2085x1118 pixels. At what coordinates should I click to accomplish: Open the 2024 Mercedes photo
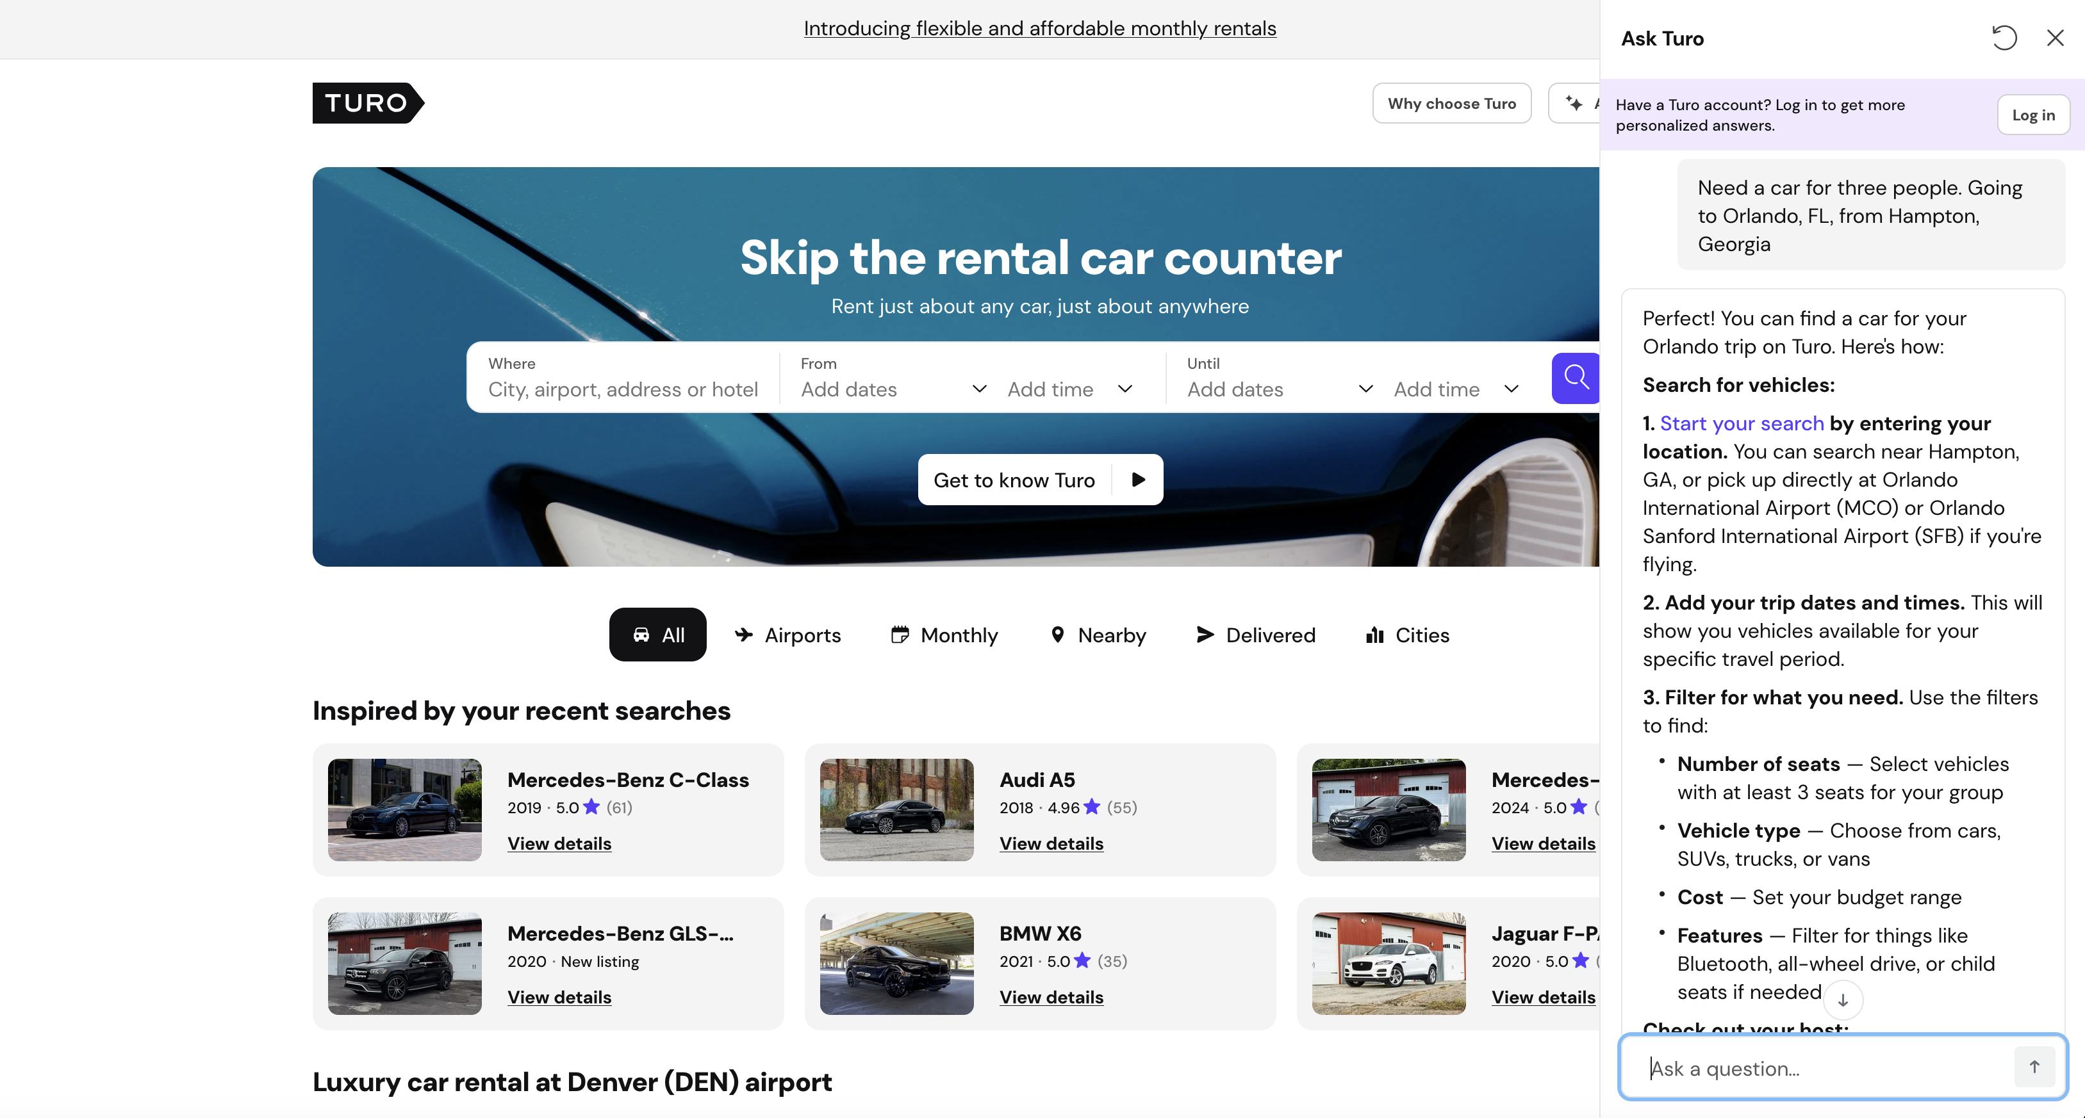point(1389,810)
